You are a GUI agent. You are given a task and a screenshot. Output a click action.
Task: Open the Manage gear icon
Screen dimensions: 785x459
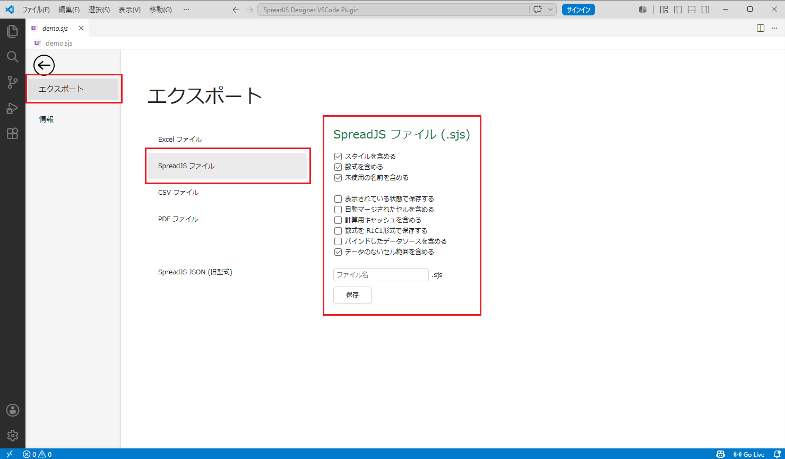(x=12, y=436)
